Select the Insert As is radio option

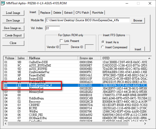point(103,42)
